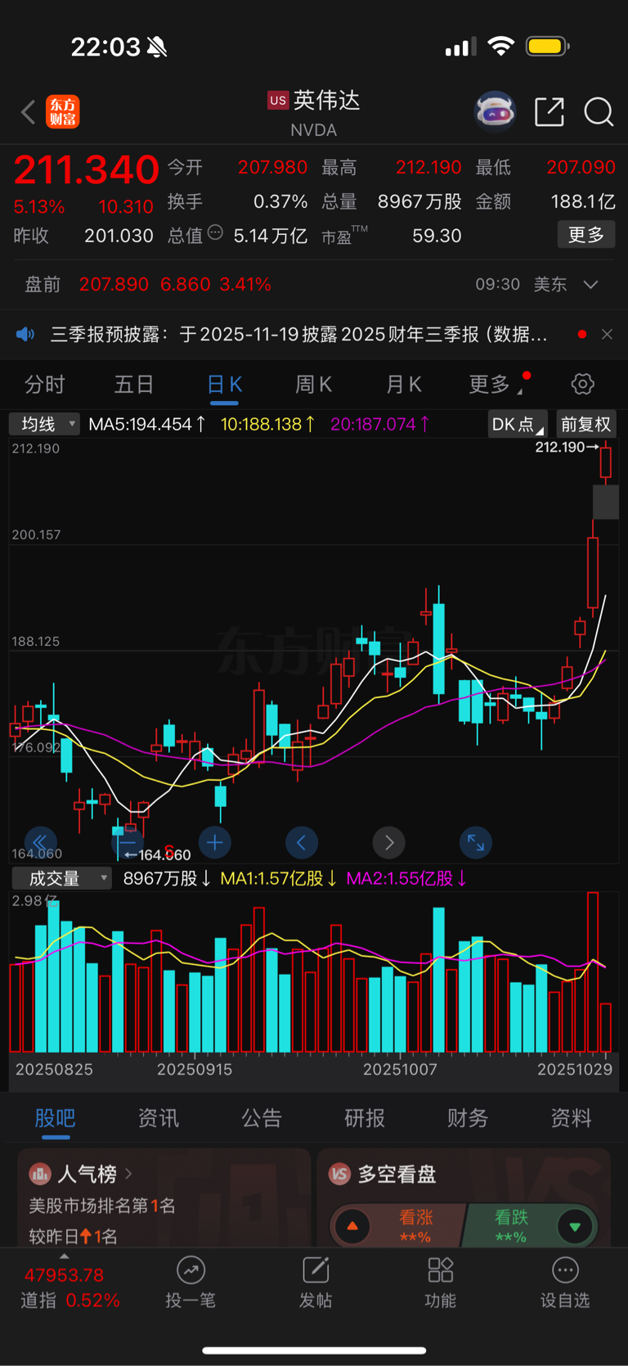Screen dimensions: 628x1366
Task: Tap the back arrow icon
Action: (x=29, y=112)
